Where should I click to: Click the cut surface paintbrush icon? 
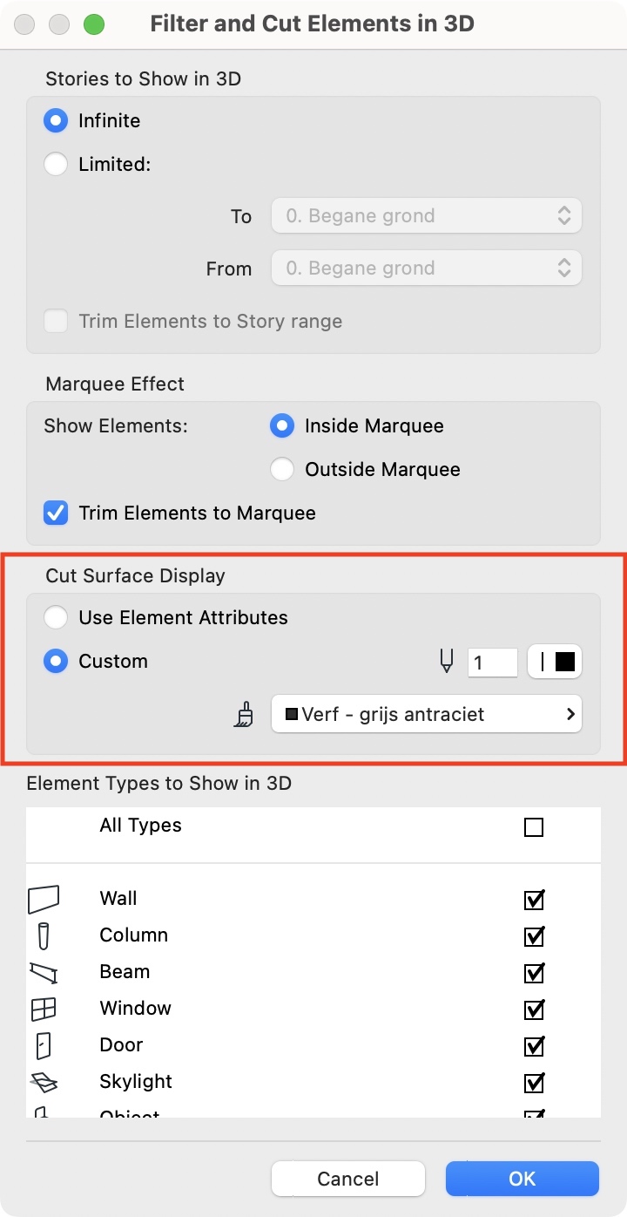pos(245,715)
